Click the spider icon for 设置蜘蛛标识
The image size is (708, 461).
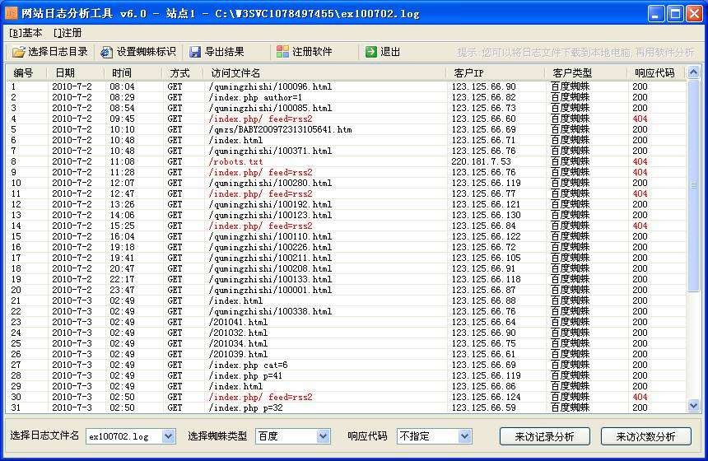106,52
